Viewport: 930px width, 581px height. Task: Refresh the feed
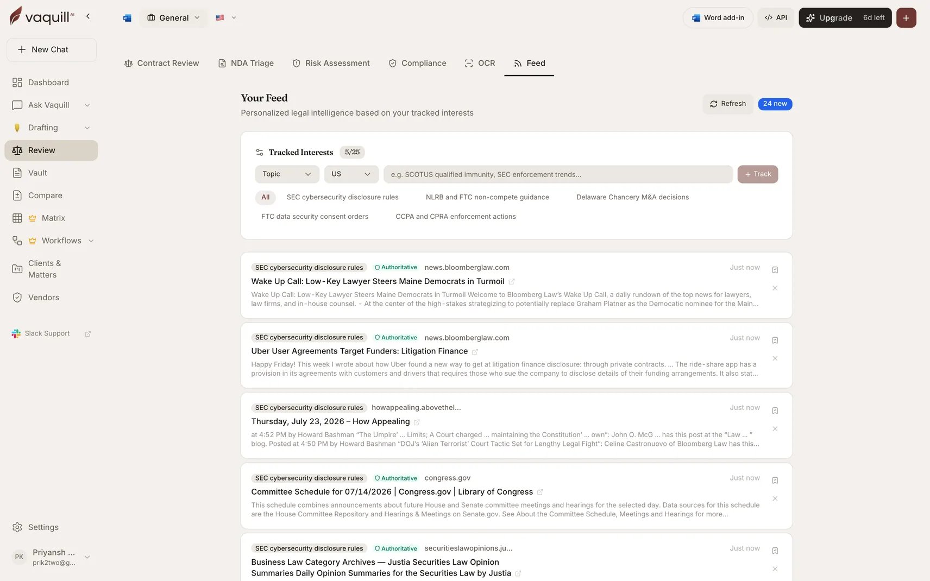coord(727,104)
